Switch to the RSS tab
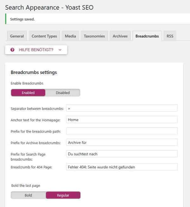Viewport: 190px width, 207px height. [x=170, y=36]
